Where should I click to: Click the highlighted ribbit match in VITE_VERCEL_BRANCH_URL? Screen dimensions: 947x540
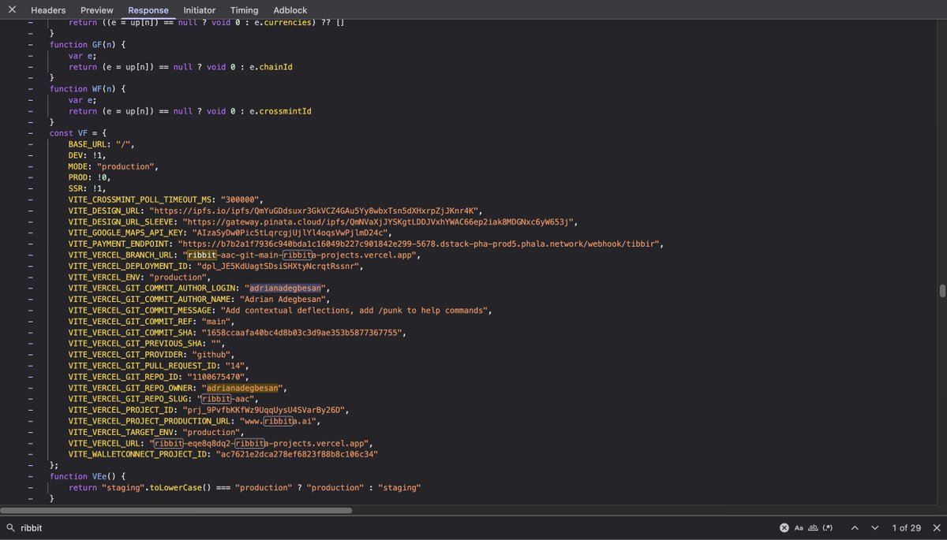coord(201,255)
